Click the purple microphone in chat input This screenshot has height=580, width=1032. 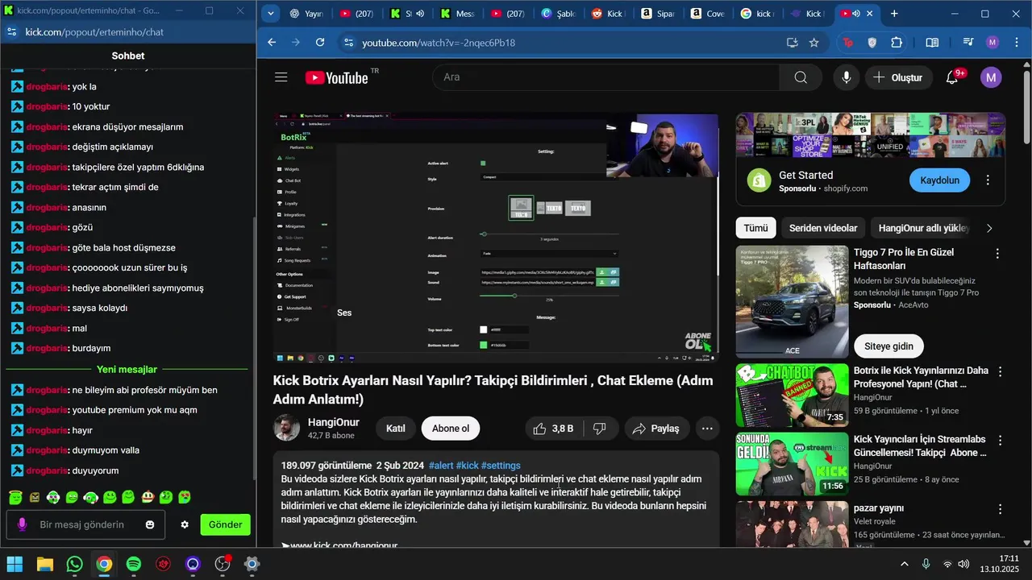pos(22,524)
